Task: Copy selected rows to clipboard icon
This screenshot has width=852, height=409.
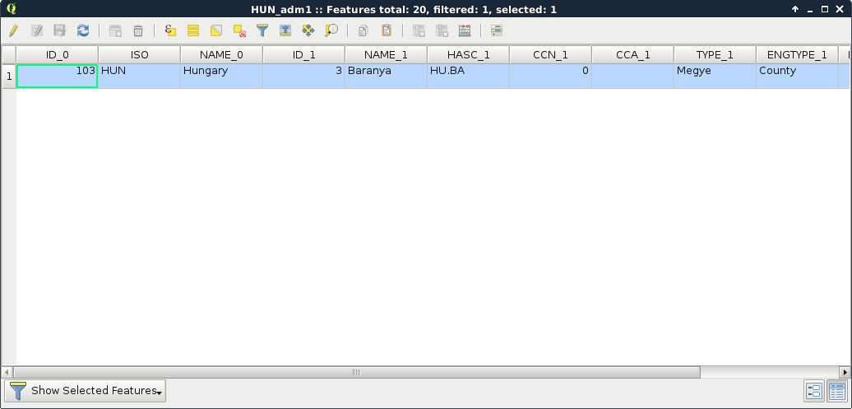Action: [x=363, y=30]
